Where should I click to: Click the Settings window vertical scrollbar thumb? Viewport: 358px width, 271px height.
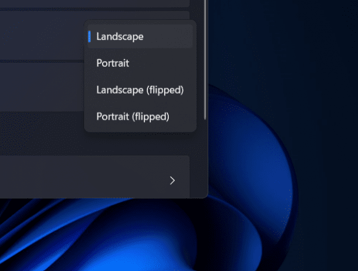pyautogui.click(x=205, y=60)
